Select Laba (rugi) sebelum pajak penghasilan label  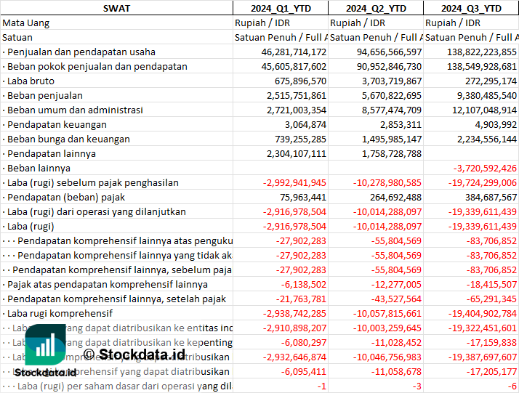93,182
